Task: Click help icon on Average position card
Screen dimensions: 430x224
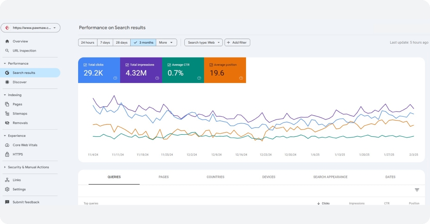Action: click(241, 78)
